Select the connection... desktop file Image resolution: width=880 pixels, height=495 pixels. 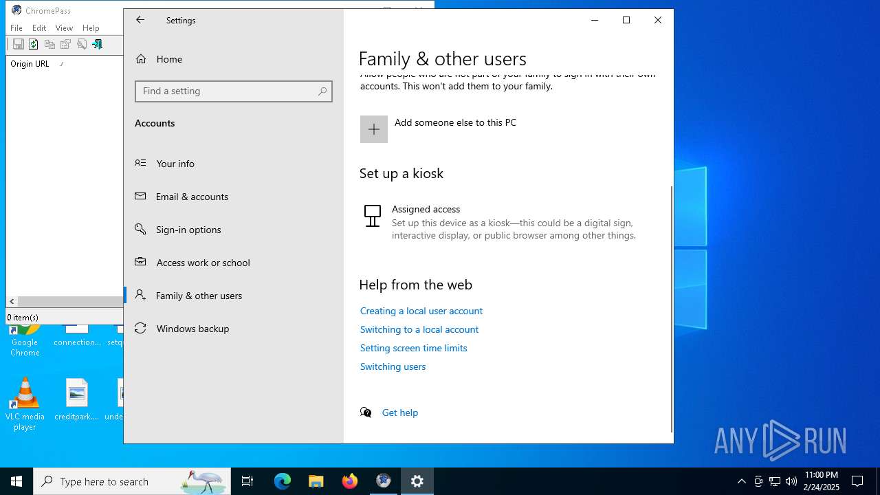click(x=77, y=336)
